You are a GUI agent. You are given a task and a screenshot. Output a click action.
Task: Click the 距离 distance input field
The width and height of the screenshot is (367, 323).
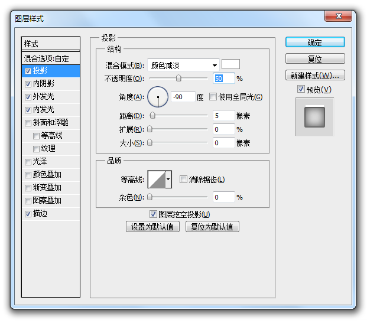[223, 116]
